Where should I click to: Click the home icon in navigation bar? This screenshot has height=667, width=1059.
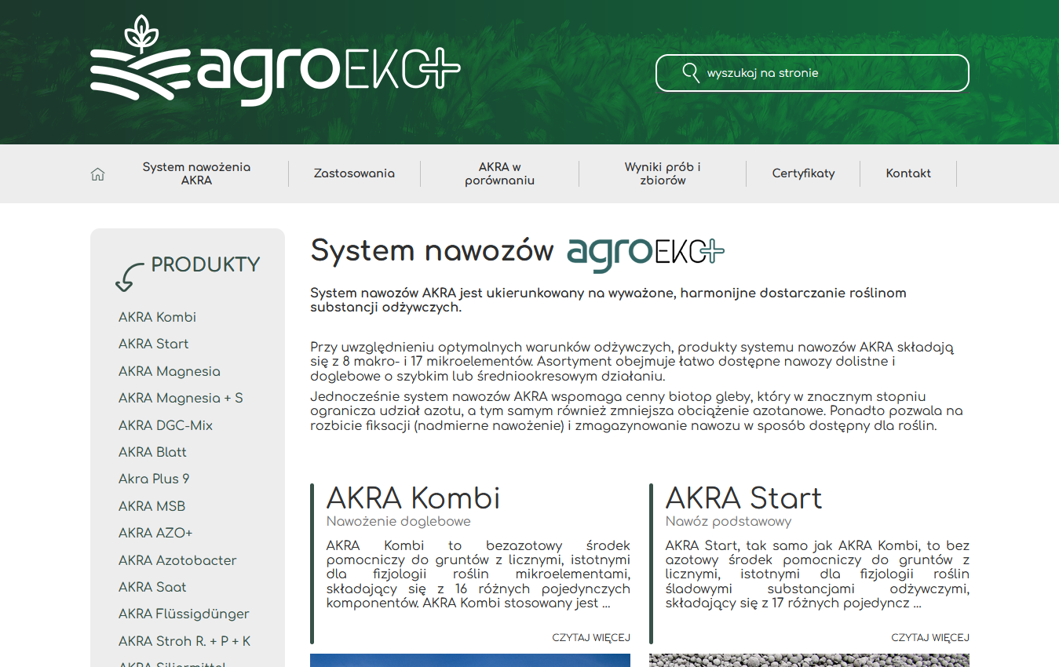click(x=97, y=174)
